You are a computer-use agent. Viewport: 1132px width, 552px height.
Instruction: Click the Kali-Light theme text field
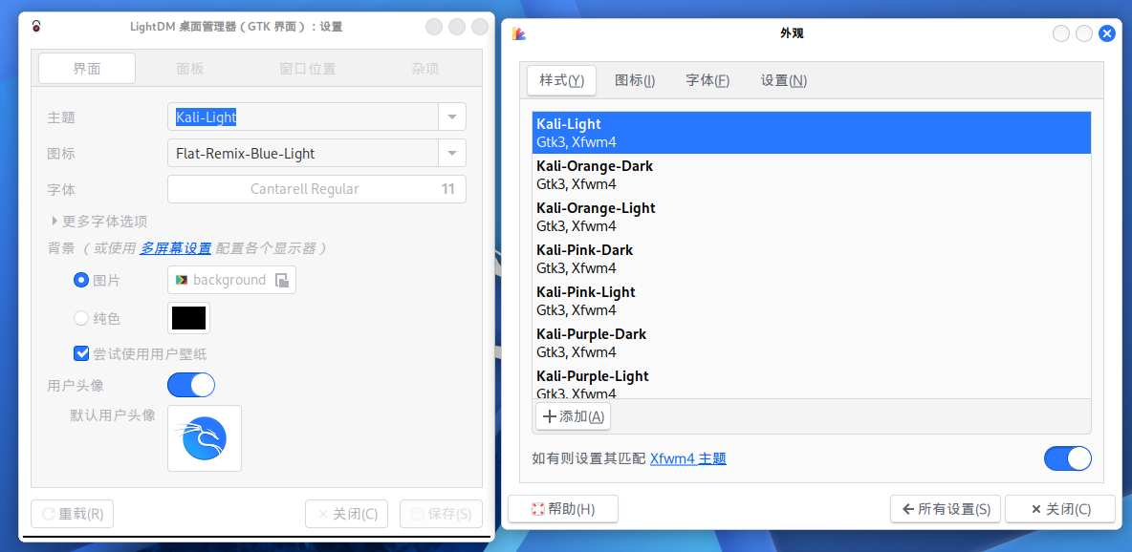[303, 117]
